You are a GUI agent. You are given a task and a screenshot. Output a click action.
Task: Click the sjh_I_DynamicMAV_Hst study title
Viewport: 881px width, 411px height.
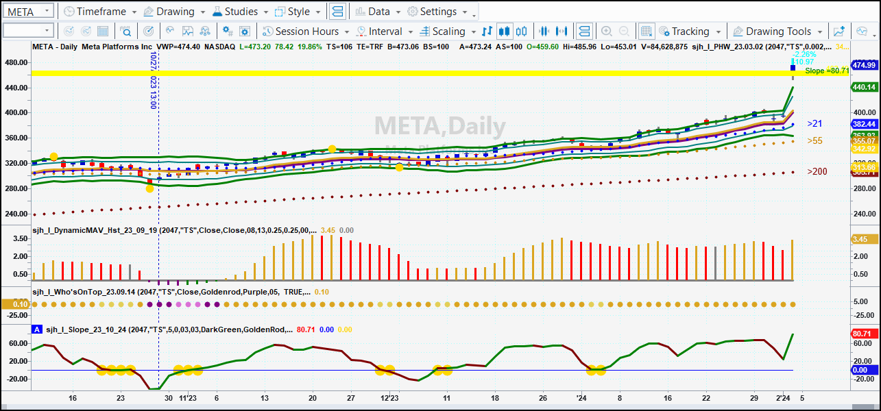click(x=175, y=231)
